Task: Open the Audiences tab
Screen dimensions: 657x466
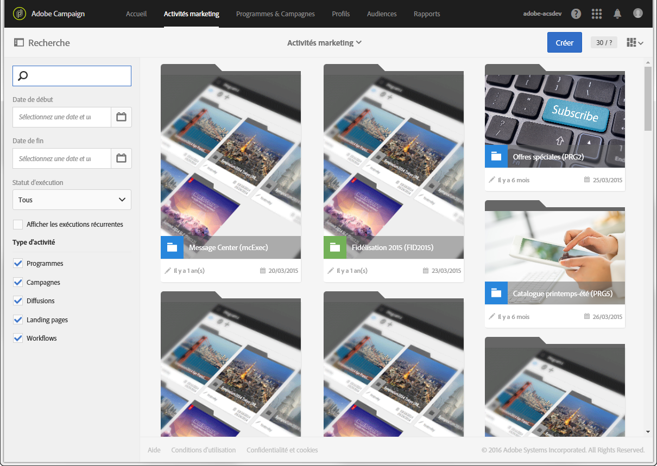Action: [382, 14]
